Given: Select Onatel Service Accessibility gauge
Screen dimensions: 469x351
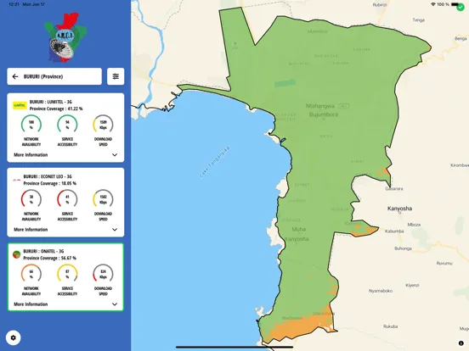Looking at the screenshot, I should [x=67, y=273].
